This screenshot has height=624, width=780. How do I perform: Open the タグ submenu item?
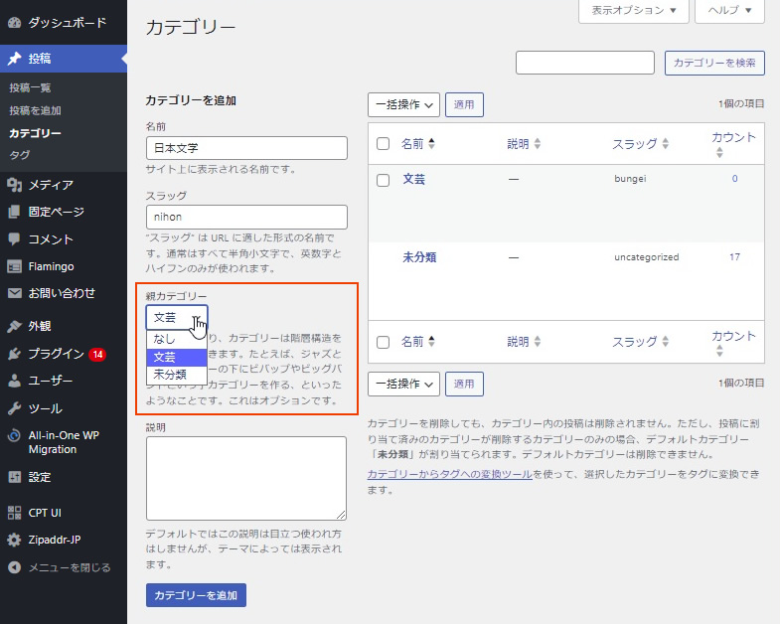coord(19,155)
